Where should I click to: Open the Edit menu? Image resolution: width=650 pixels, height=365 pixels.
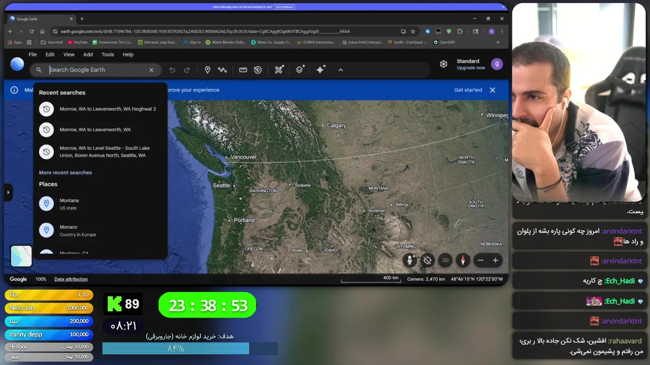(50, 54)
